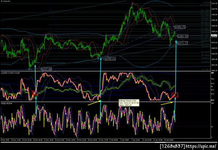Click the Bollinger Bands (200) tooltip
218x150 pixels.
click(x=129, y=103)
